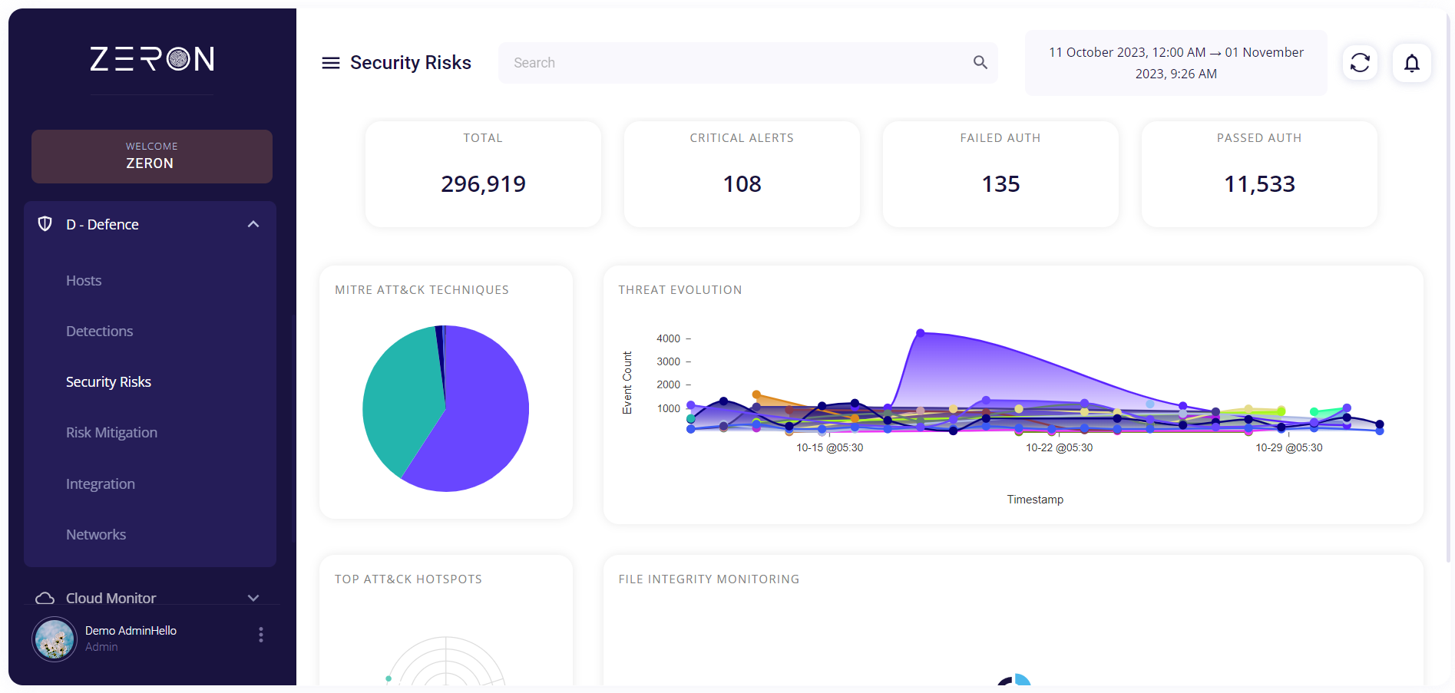Screen dimensions: 1455x693
Task: Click the Welcome ZERON banner
Action: pyautogui.click(x=152, y=157)
